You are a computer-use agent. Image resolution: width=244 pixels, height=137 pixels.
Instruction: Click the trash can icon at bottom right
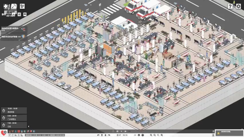[213, 135]
